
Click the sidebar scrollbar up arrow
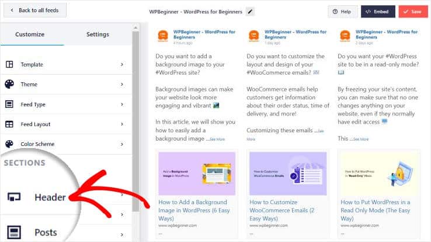click(x=135, y=27)
